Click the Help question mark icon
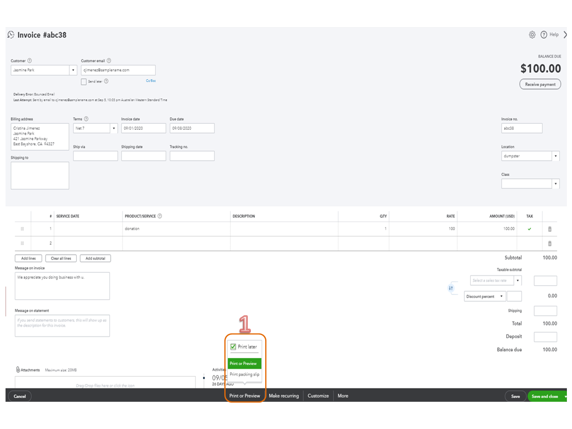The width and height of the screenshot is (572, 429). 544,34
